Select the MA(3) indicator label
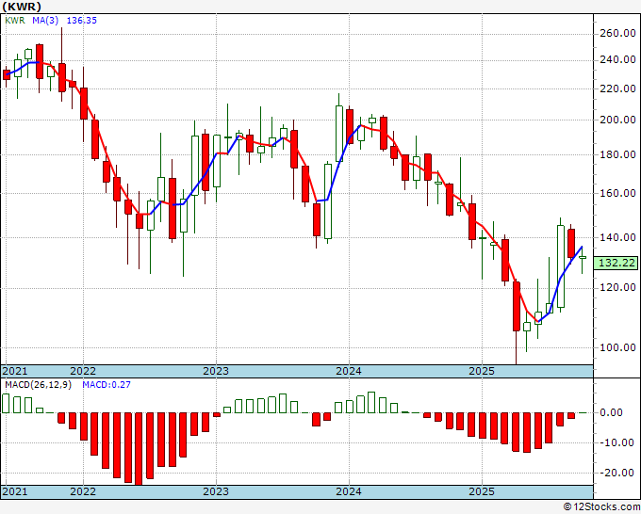 pos(45,21)
